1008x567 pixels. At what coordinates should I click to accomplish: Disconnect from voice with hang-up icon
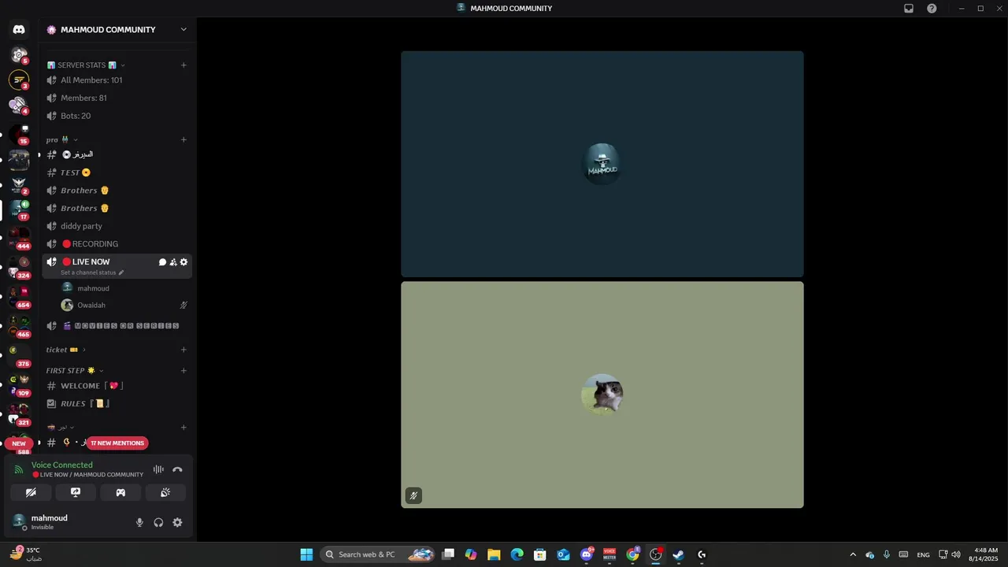[x=177, y=469]
